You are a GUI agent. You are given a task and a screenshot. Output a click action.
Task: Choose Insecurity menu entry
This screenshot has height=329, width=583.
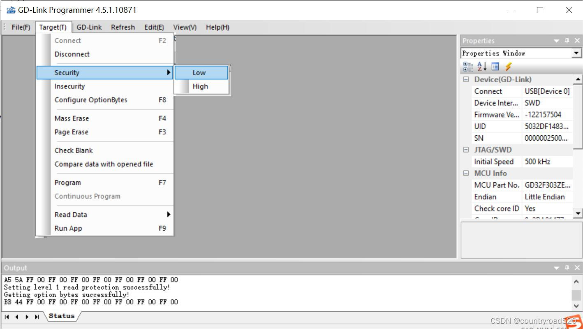point(105,86)
